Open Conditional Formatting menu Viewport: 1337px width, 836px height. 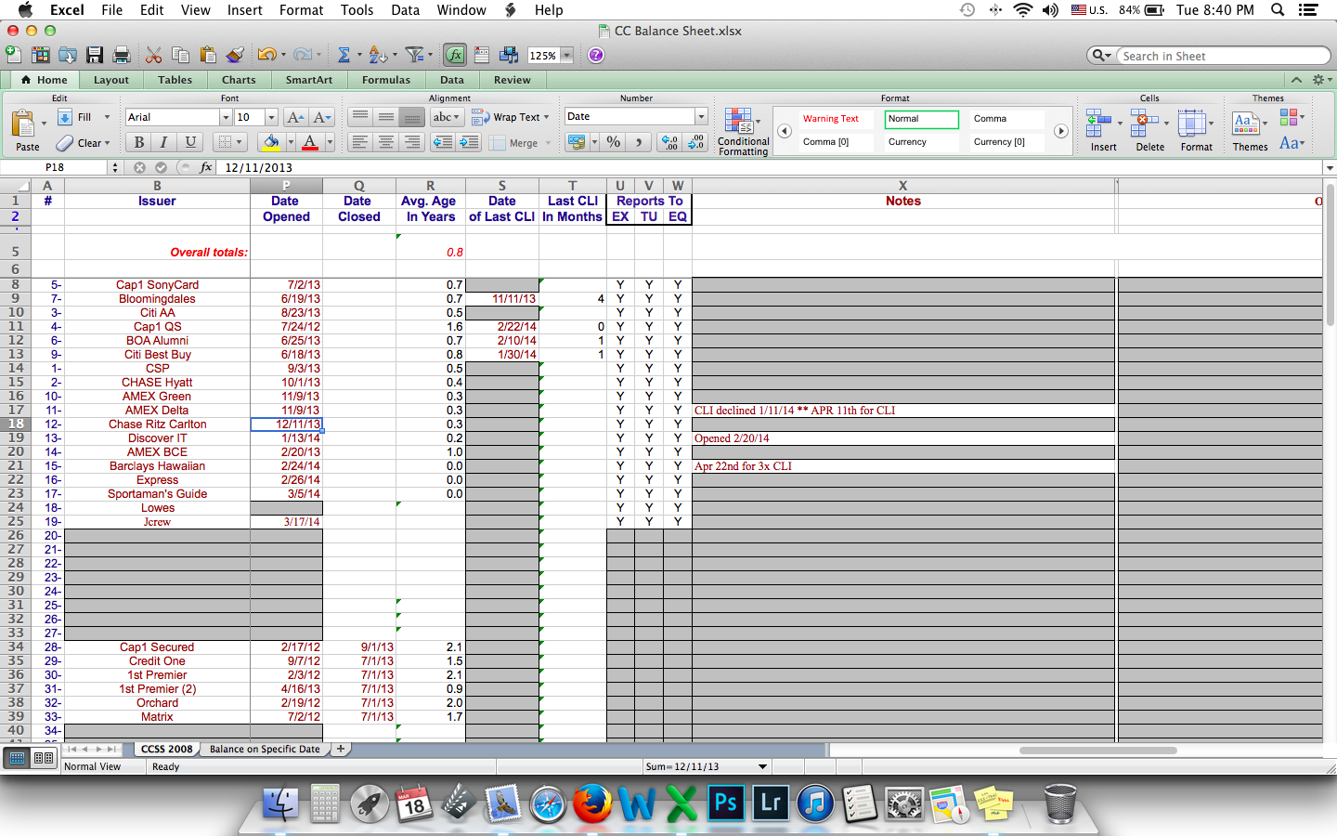(743, 132)
